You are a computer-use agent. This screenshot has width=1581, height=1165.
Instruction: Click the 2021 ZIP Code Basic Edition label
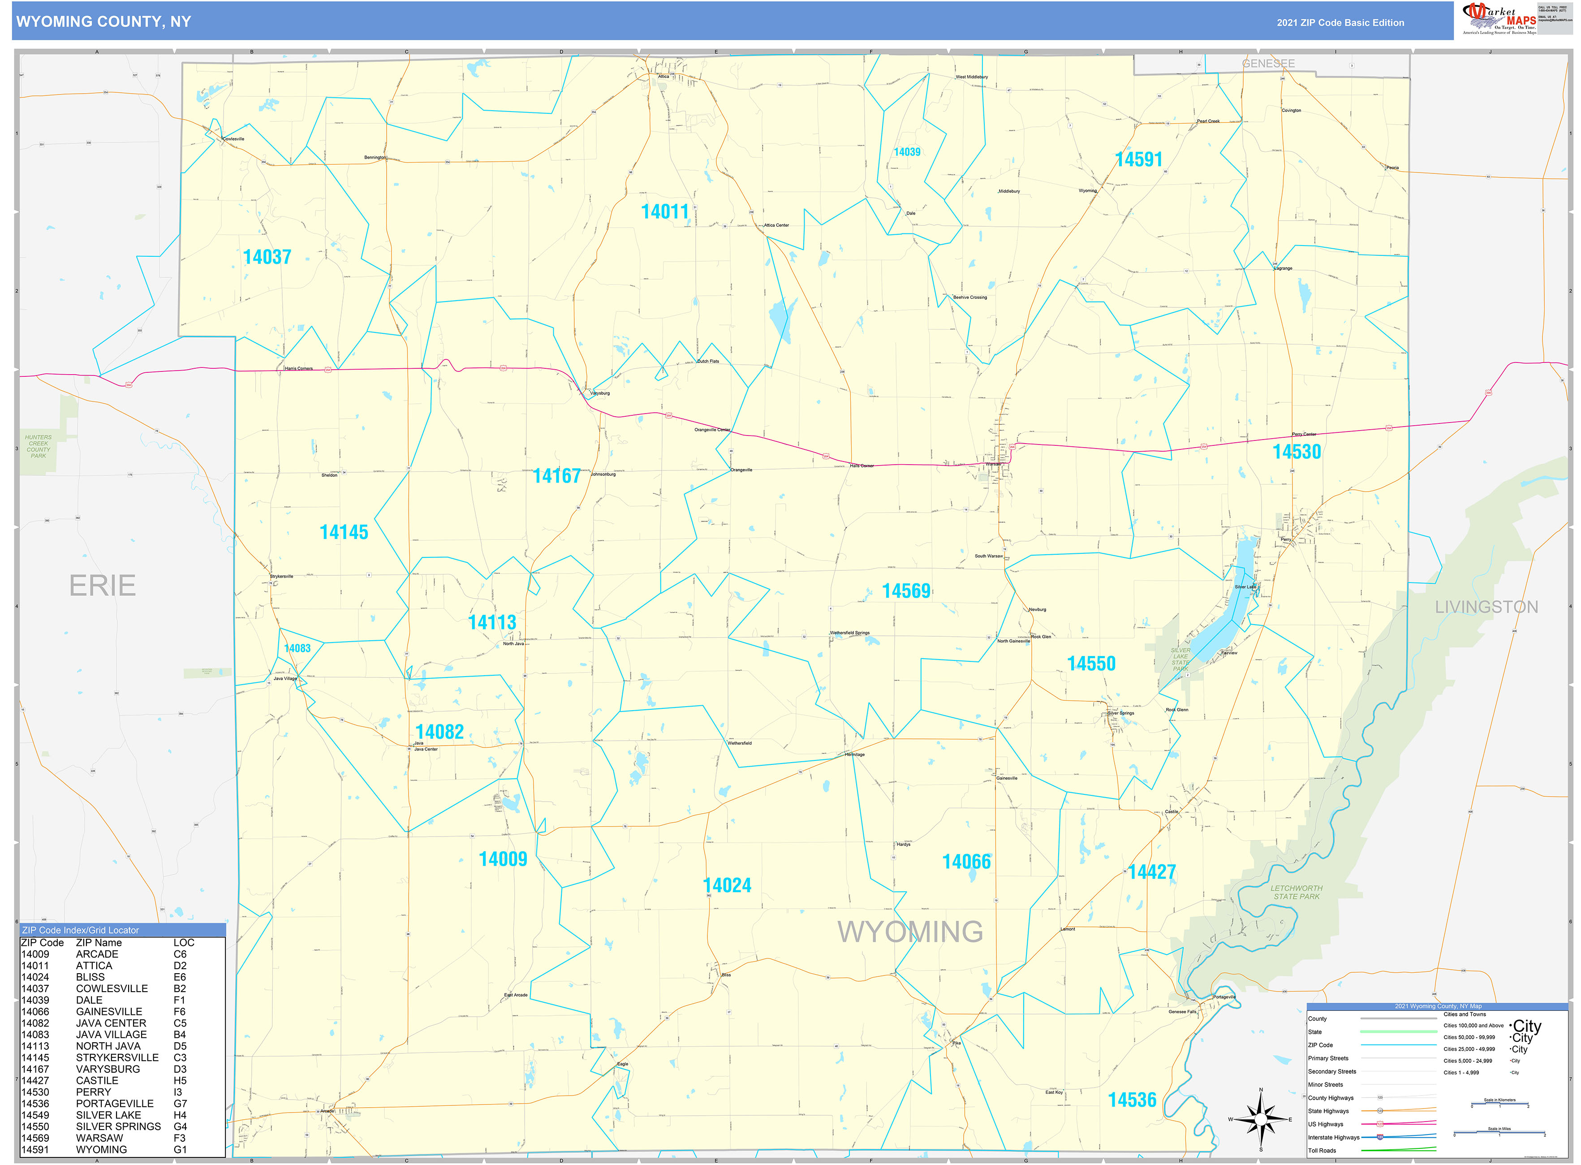click(1340, 22)
